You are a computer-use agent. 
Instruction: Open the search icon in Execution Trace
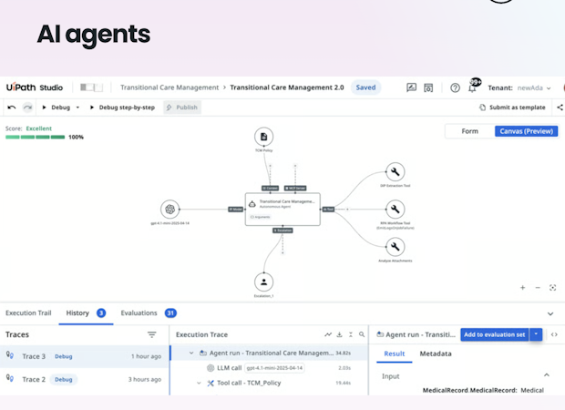point(362,334)
